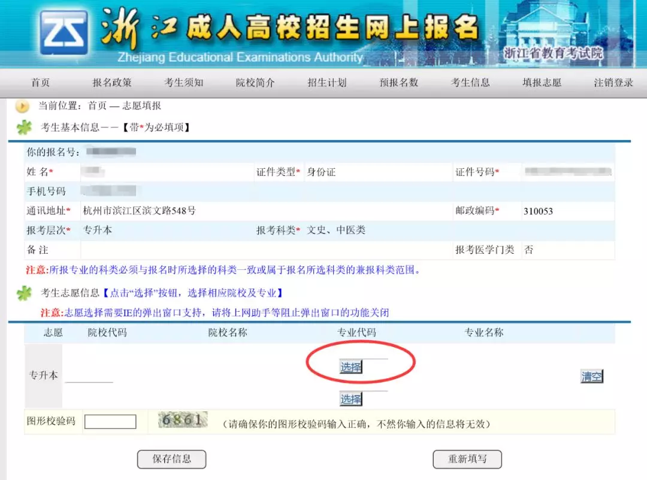Viewport: 647px width, 480px height.
Task: Open the 填报志愿 page
Action: pyautogui.click(x=541, y=83)
